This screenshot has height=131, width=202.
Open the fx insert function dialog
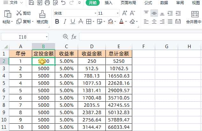click(x=74, y=37)
